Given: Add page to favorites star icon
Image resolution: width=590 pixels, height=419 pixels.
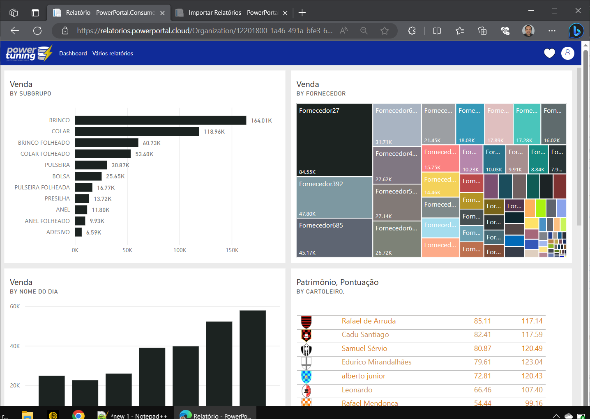Looking at the screenshot, I should (x=384, y=31).
